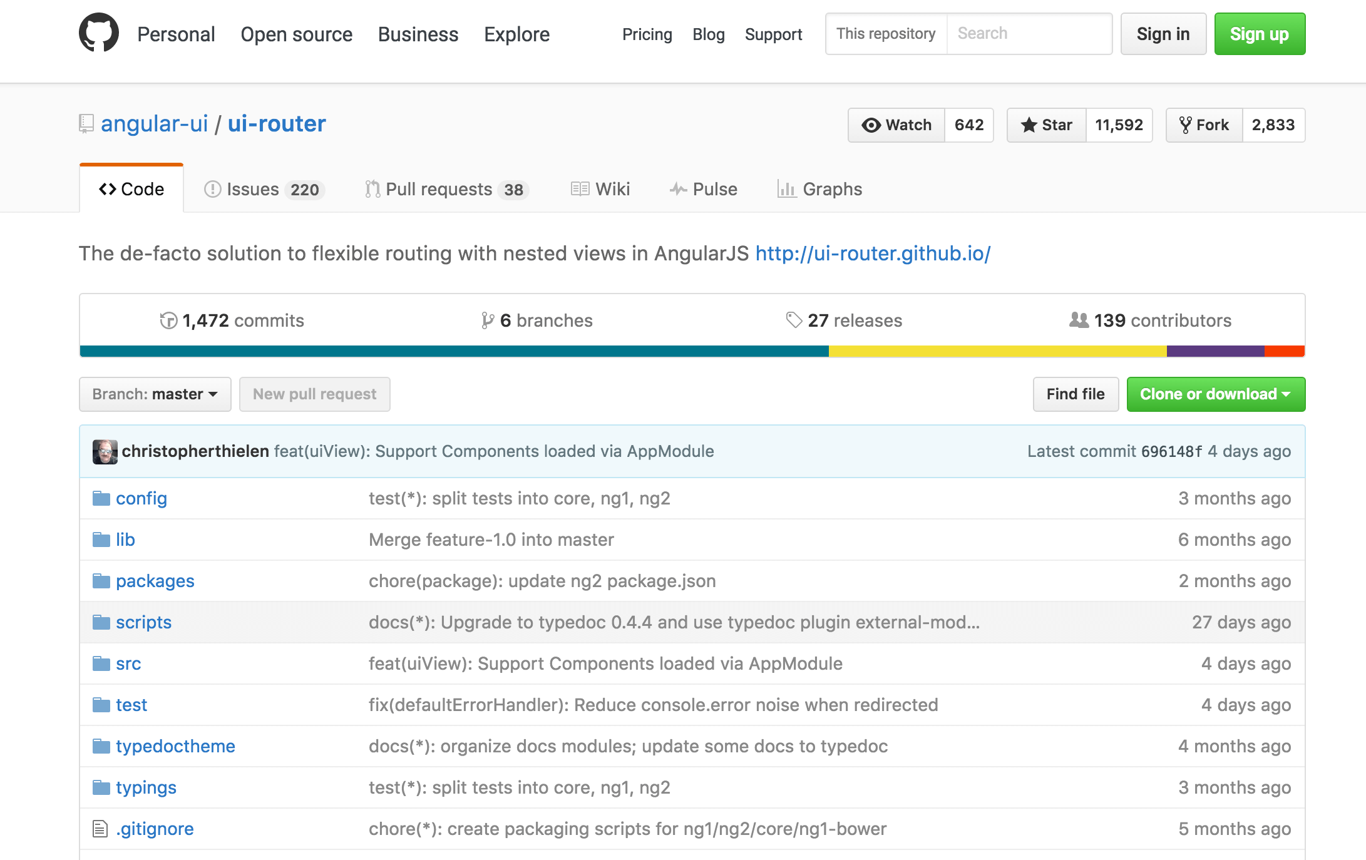Star the ui-router repository
The width and height of the screenshot is (1366, 860).
pyautogui.click(x=1047, y=125)
